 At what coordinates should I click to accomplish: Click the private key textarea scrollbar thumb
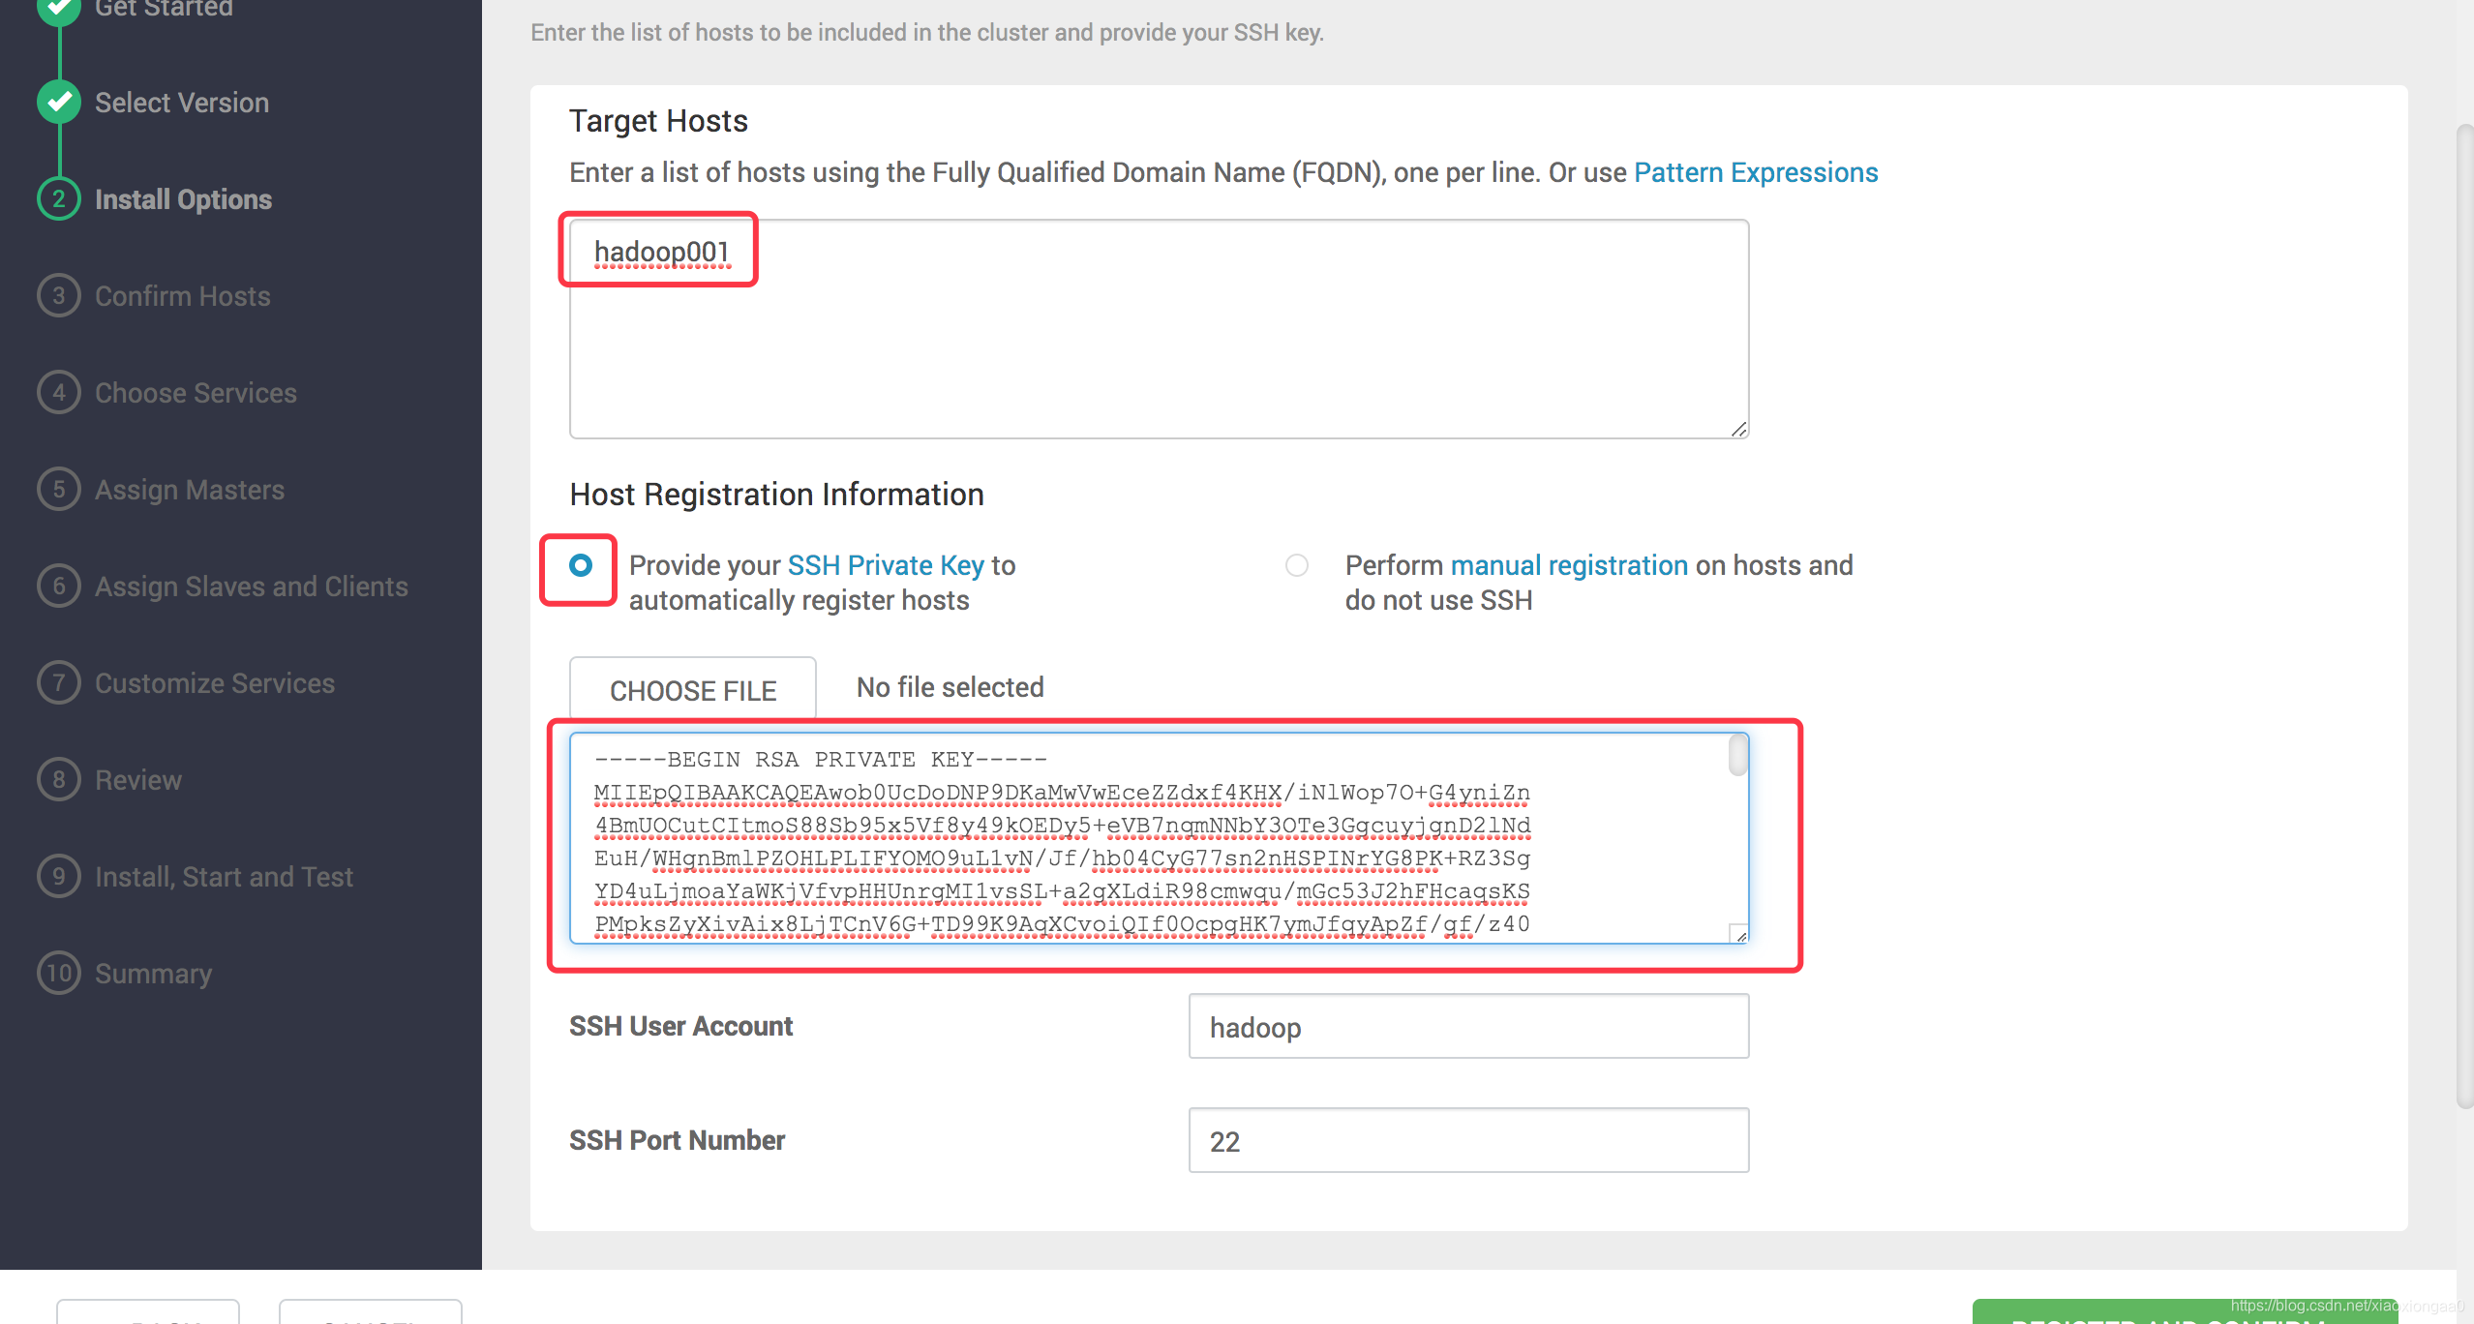click(1737, 756)
